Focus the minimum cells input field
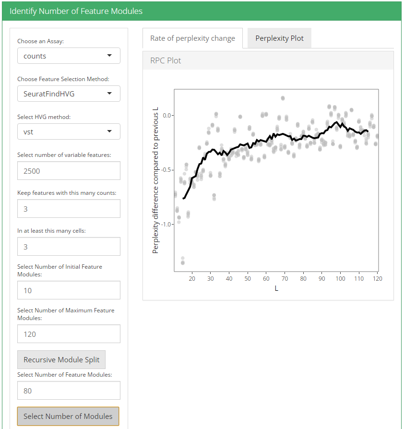The image size is (404, 429). point(69,247)
